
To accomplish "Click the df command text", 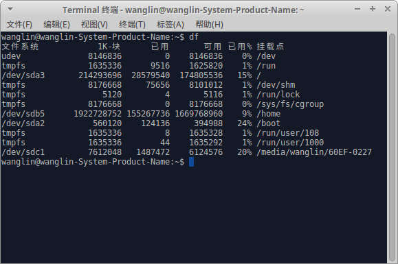I will click(x=194, y=37).
